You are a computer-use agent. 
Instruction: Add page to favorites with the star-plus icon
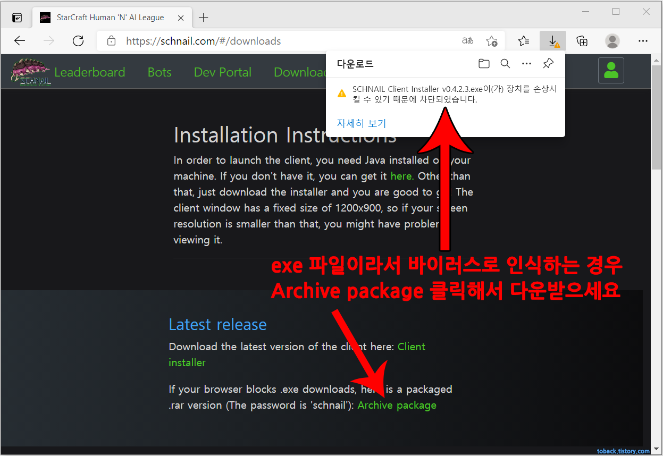[x=492, y=41]
